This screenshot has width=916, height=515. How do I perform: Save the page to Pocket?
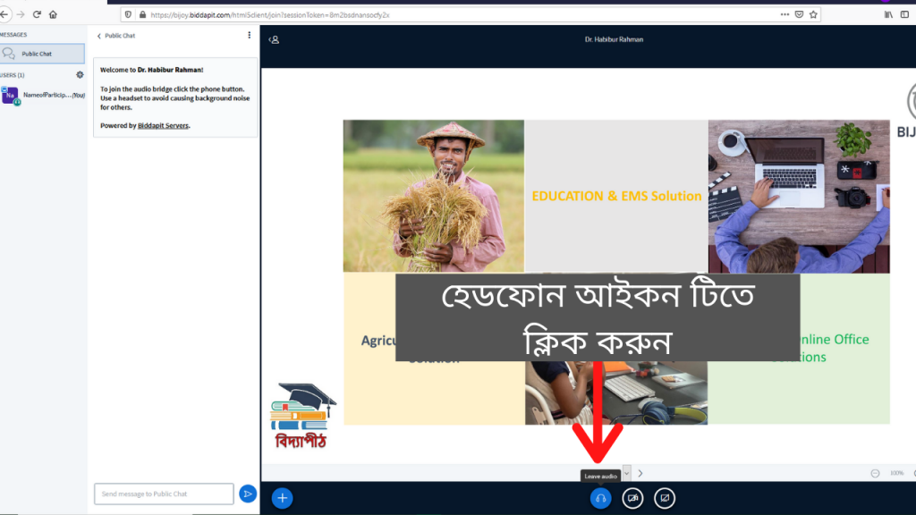[x=799, y=14]
